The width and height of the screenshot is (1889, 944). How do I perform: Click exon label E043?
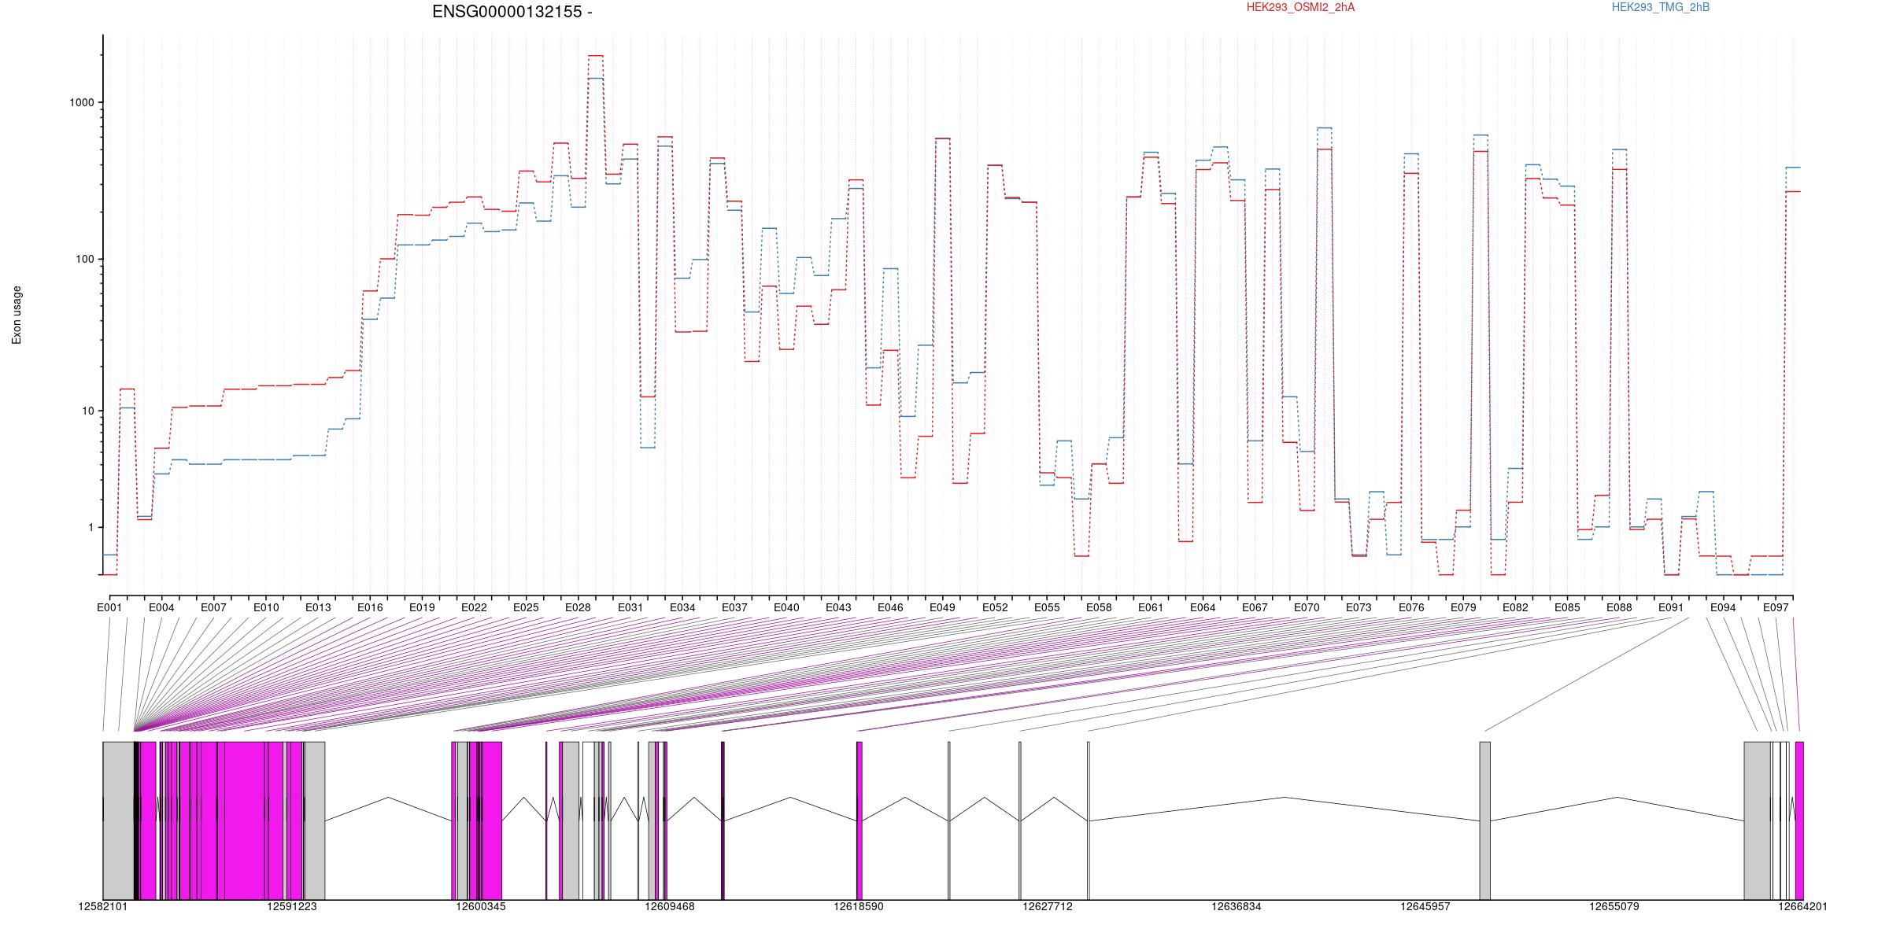(838, 607)
